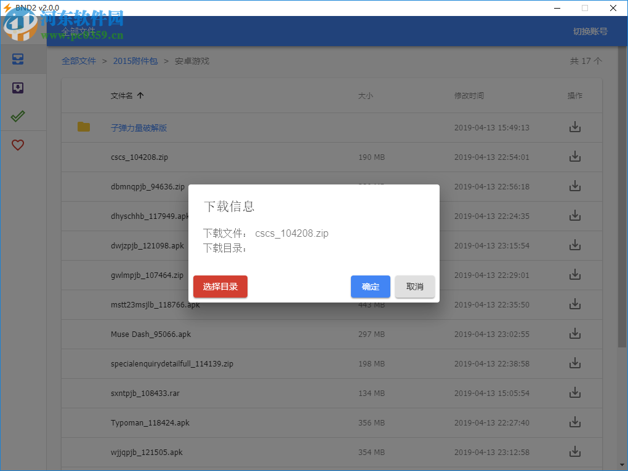Viewport: 628px width, 471px height.
Task: View download tasks via the purple download icon
Action: click(17, 87)
